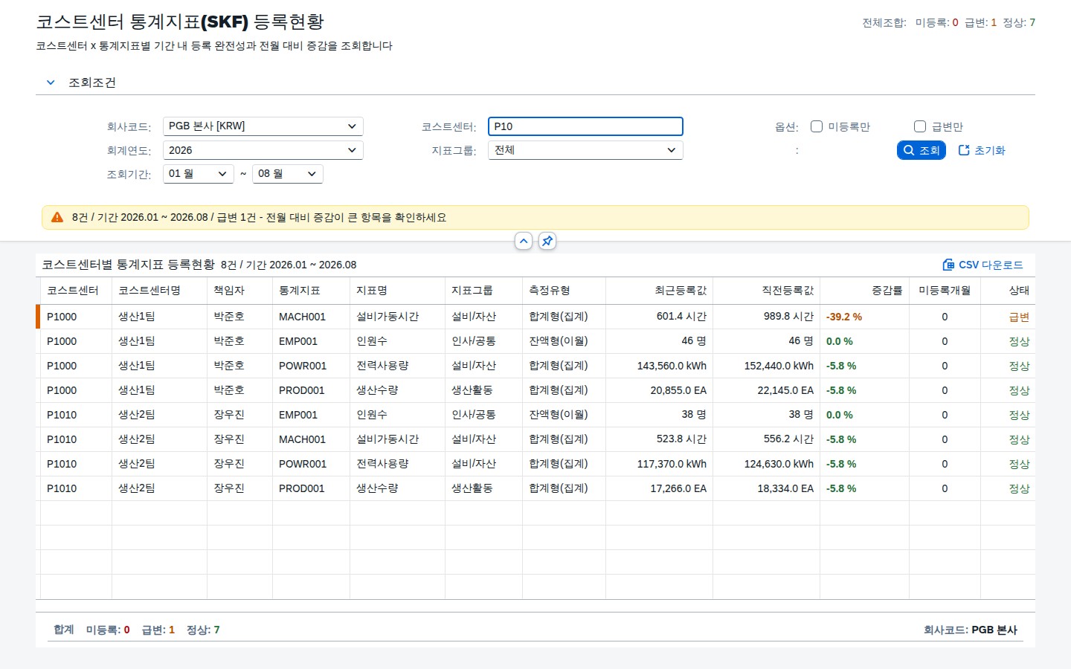Click the 미등록개월 column header
The width and height of the screenshot is (1071, 669).
(x=945, y=291)
